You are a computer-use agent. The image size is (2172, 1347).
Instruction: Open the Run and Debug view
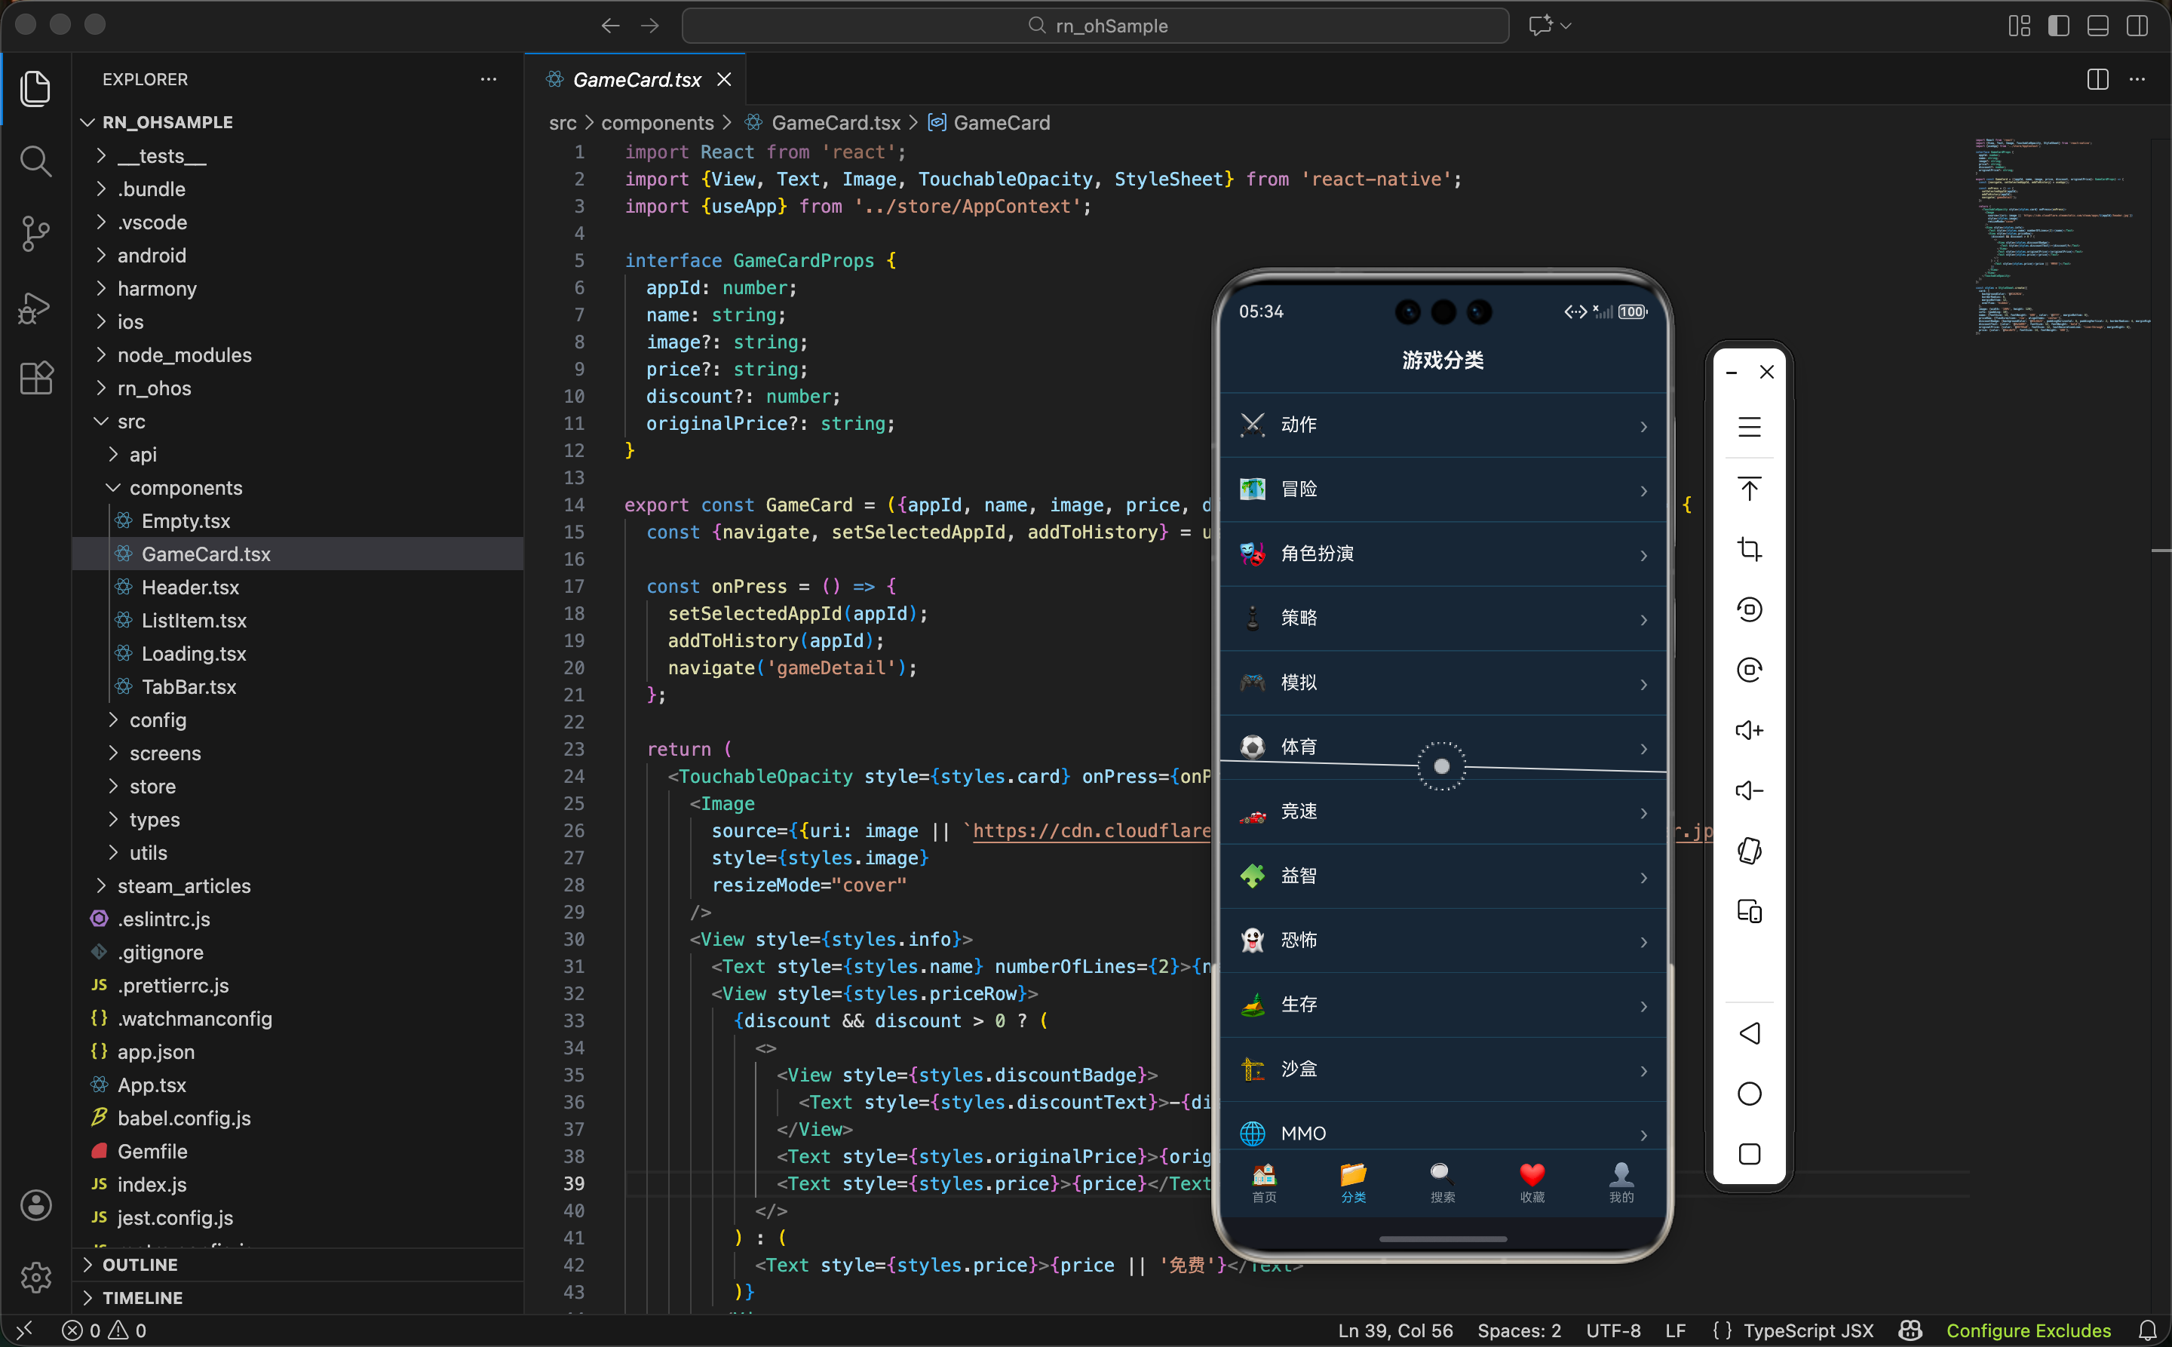(35, 308)
